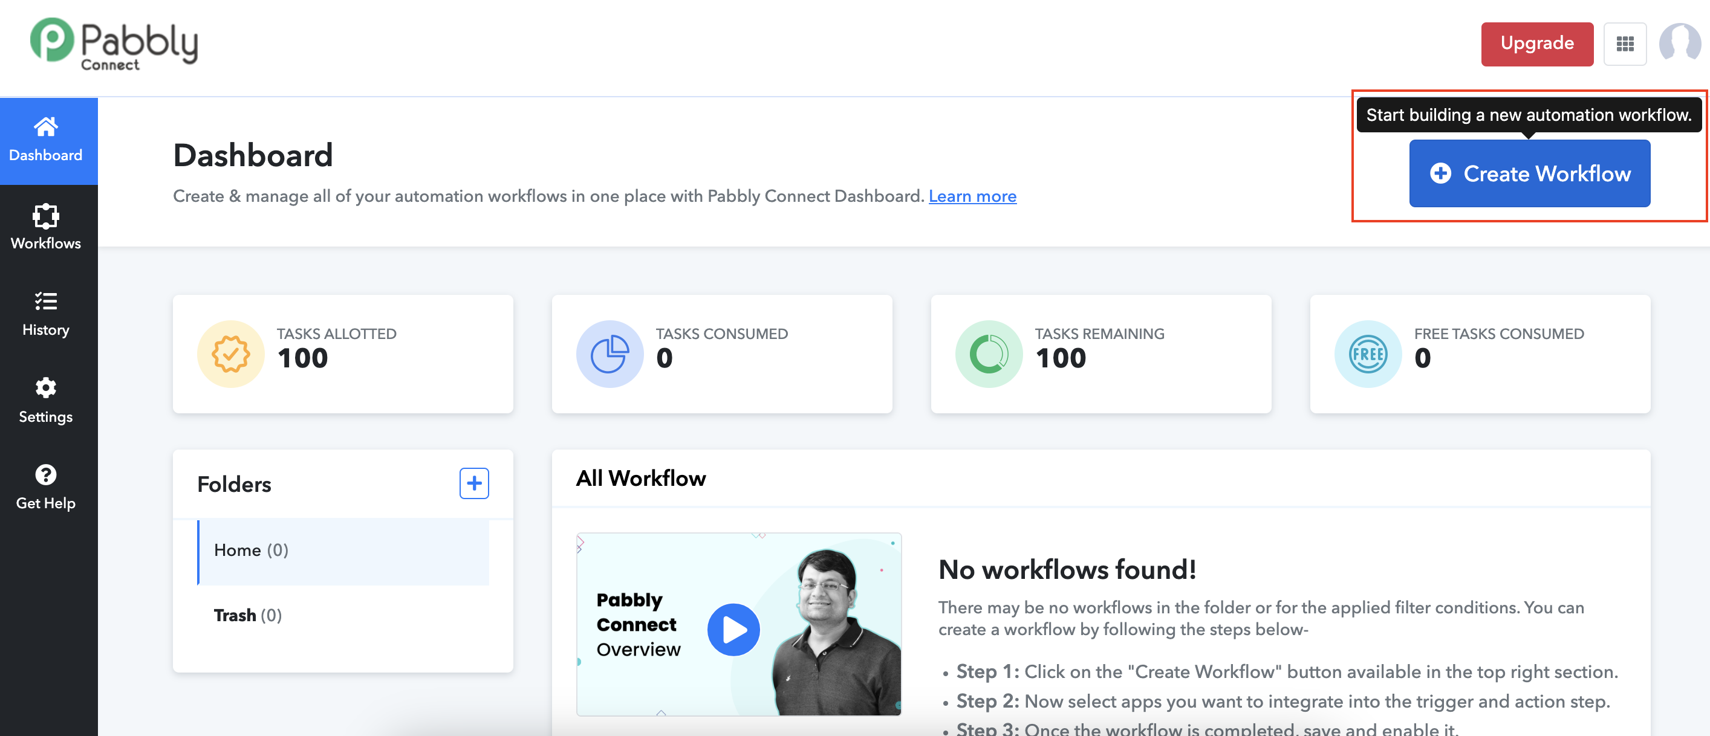Follow the Learn more link
The width and height of the screenshot is (1710, 736).
972,196
